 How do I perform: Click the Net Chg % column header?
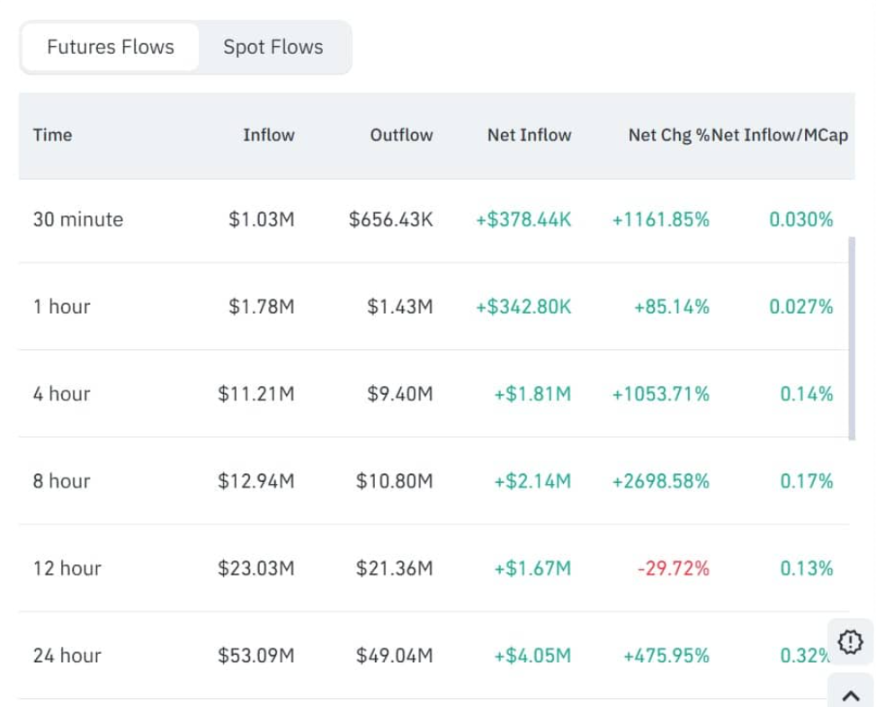point(668,135)
